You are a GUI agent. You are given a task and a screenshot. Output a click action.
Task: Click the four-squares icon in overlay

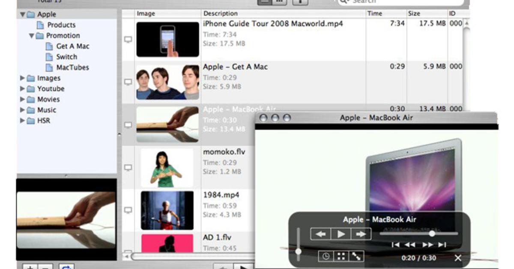point(341,256)
